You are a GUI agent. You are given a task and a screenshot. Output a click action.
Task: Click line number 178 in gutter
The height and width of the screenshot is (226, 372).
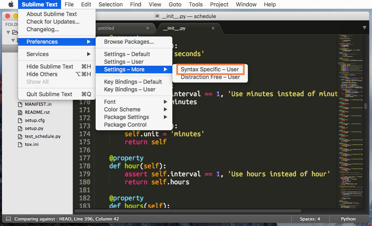point(84,166)
